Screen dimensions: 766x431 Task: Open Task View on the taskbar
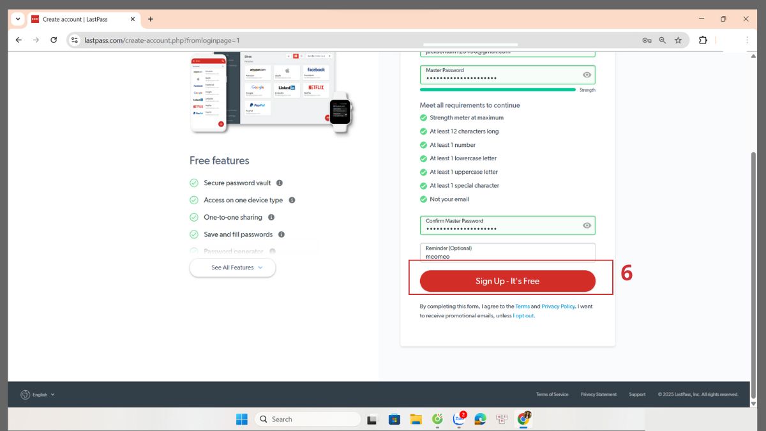[x=373, y=419]
